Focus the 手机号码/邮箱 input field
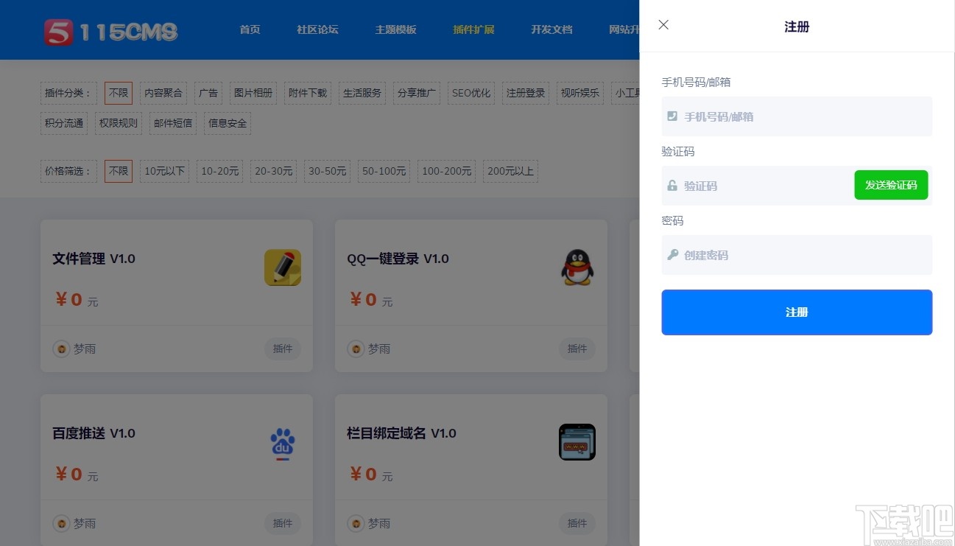Image resolution: width=955 pixels, height=546 pixels. (797, 116)
